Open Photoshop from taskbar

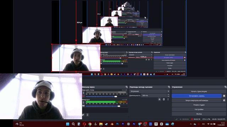pyautogui.click(x=117, y=124)
